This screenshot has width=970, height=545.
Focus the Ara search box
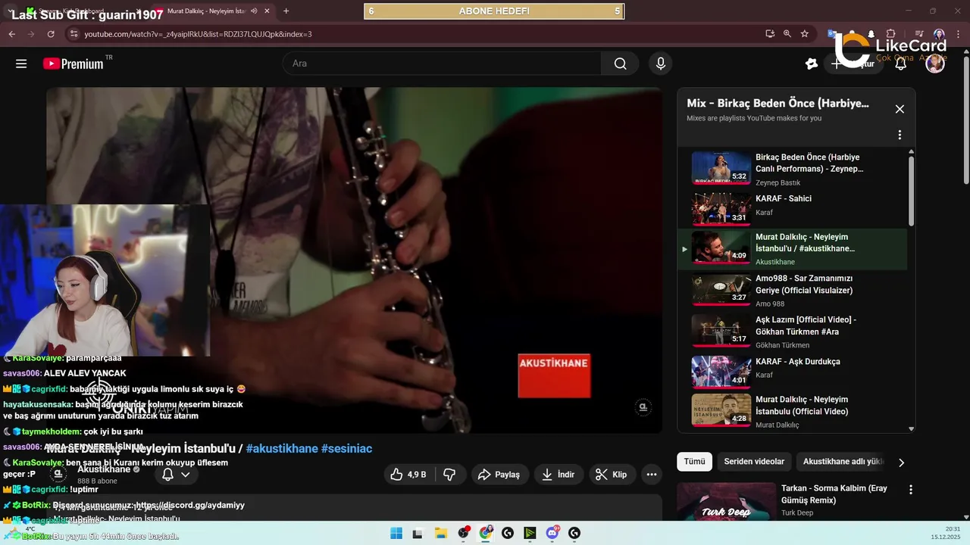442,64
